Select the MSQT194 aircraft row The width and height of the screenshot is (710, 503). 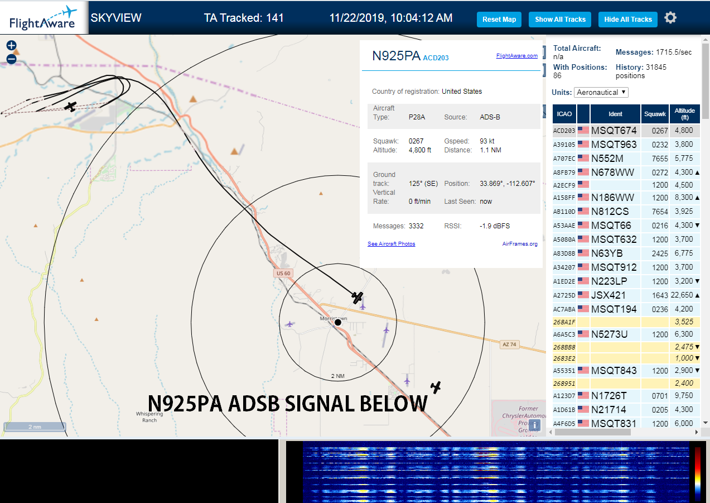point(626,309)
